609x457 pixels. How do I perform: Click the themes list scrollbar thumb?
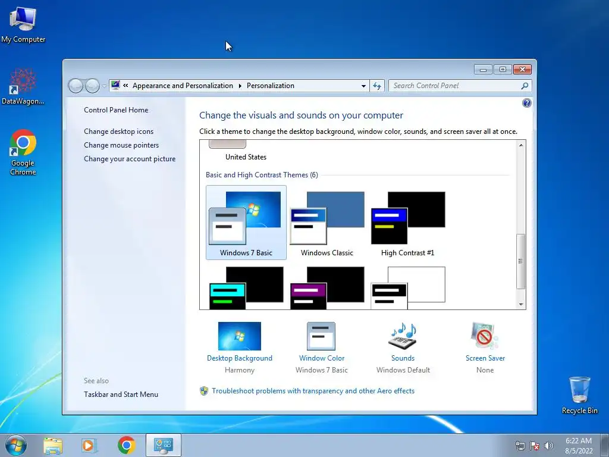point(521,261)
